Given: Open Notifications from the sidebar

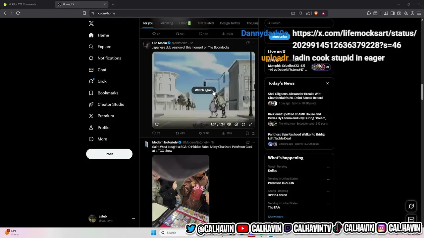Looking at the screenshot, I should [105, 58].
